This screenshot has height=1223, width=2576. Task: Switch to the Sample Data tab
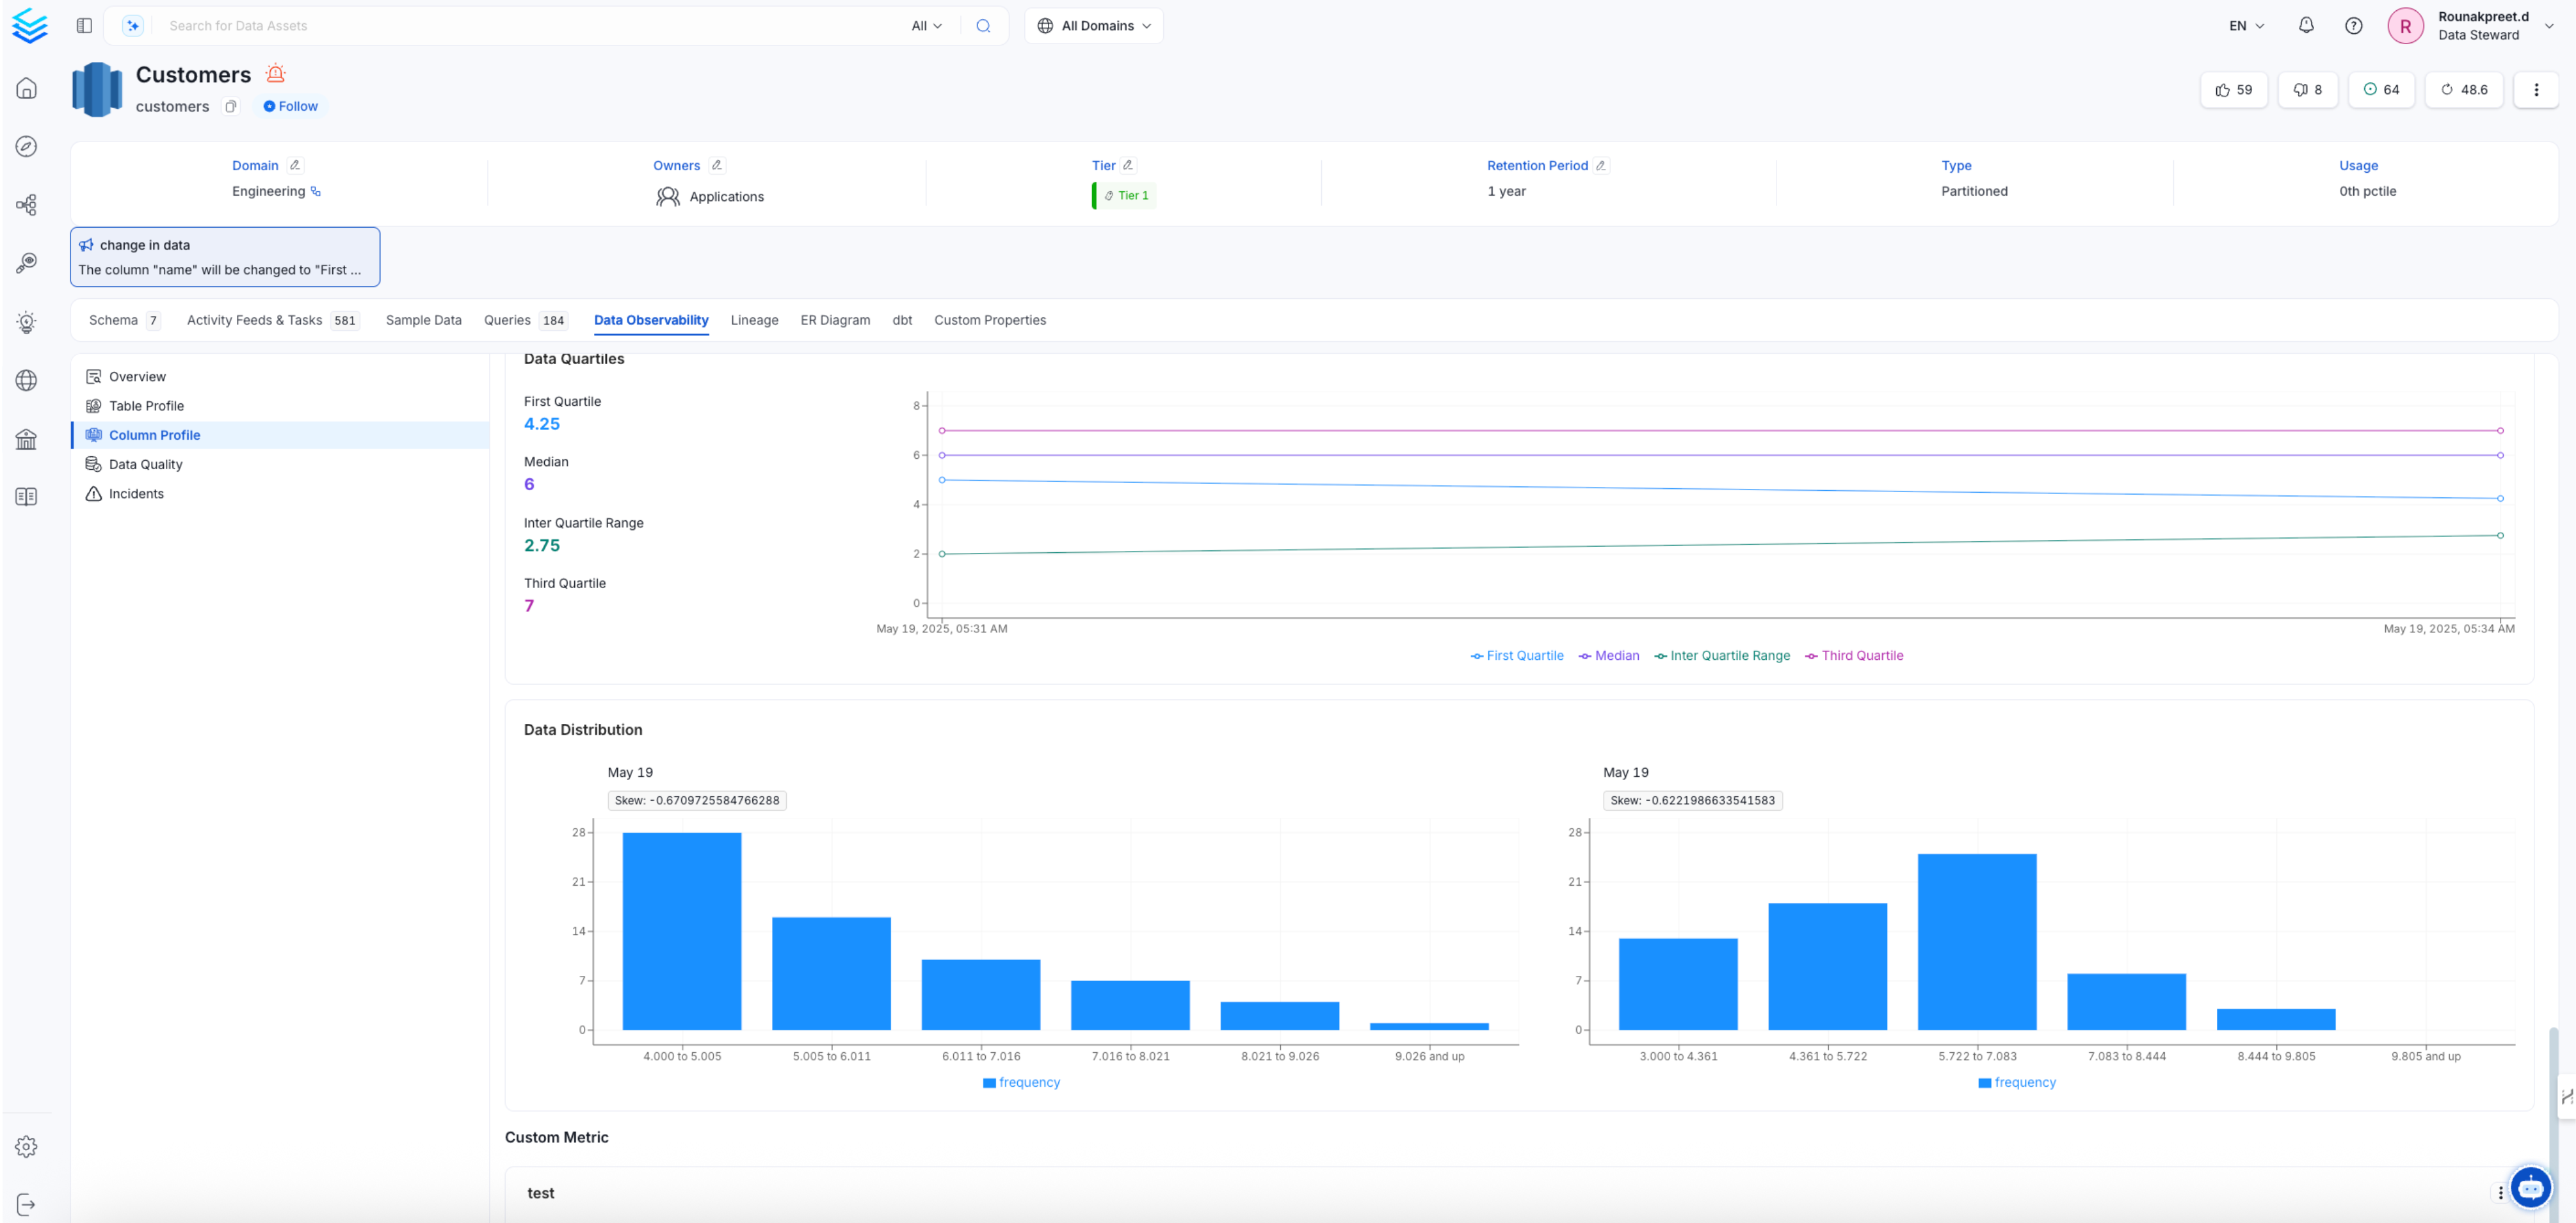pos(423,320)
